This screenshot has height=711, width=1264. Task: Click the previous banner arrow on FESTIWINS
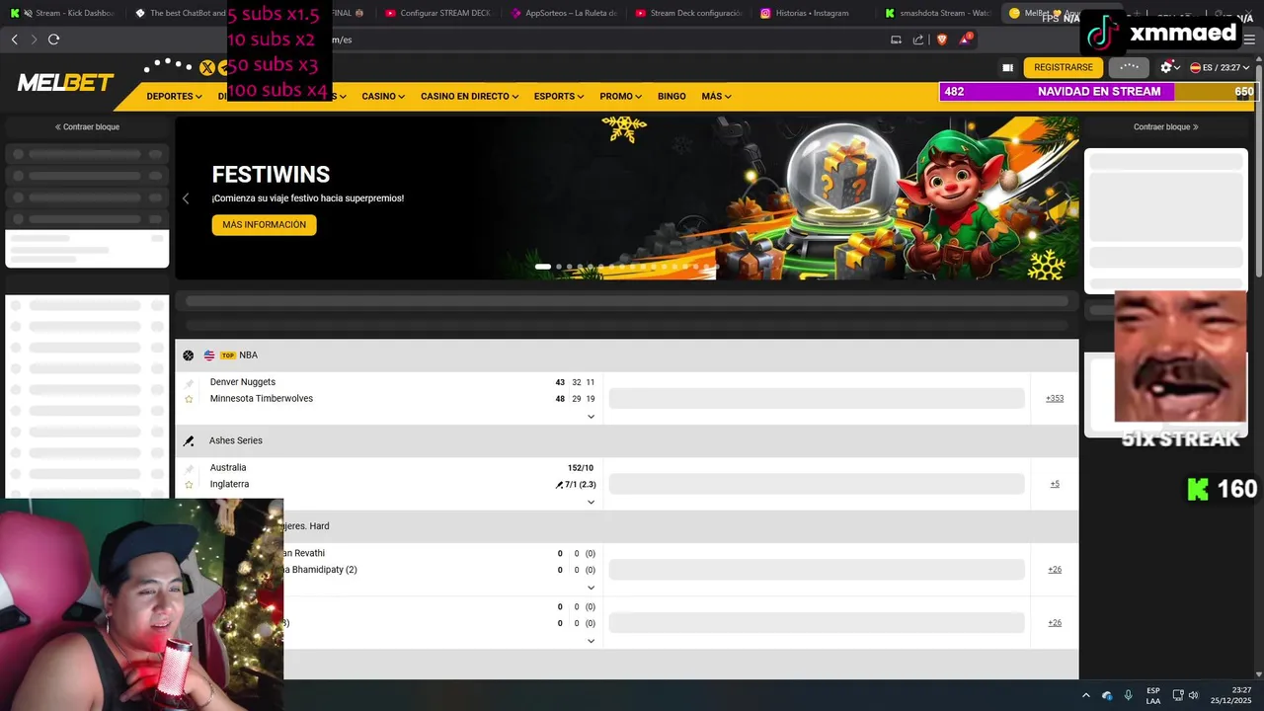(x=186, y=198)
